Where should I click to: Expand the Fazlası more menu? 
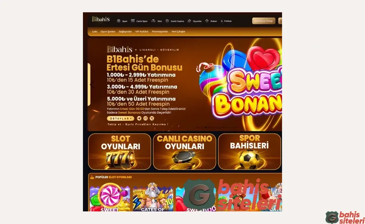(x=226, y=21)
